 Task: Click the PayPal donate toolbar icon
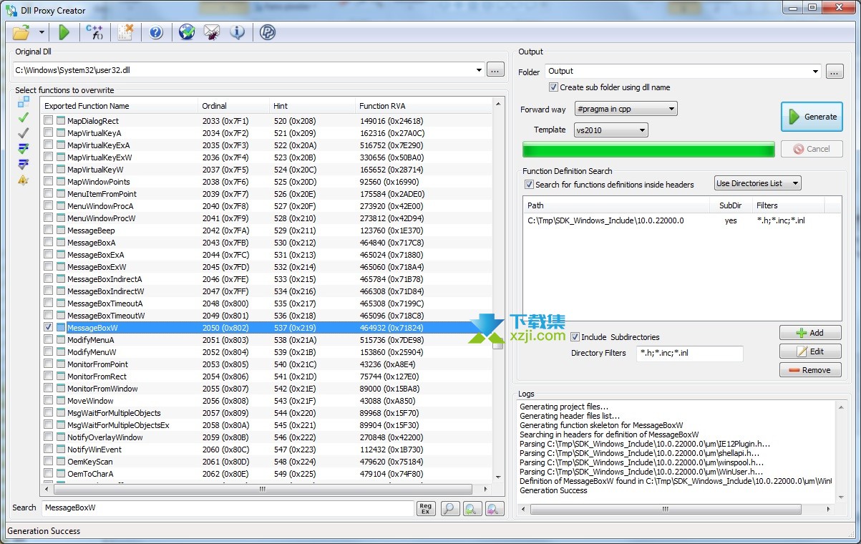point(268,32)
